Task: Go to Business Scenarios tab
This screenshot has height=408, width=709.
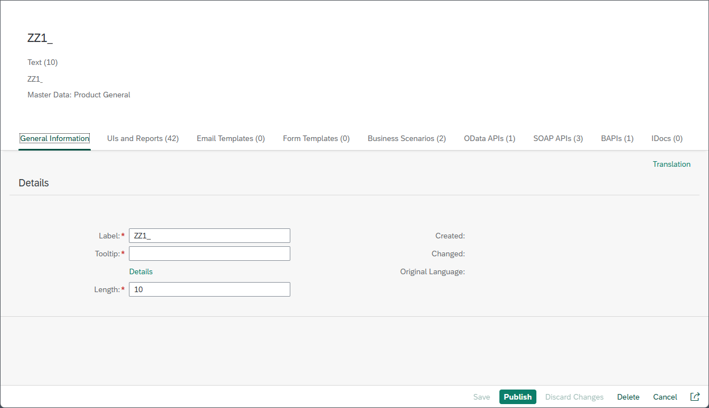Action: point(406,138)
